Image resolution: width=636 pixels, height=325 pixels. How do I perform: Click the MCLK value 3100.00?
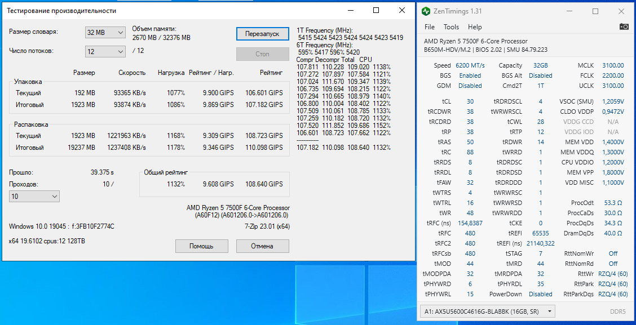613,65
